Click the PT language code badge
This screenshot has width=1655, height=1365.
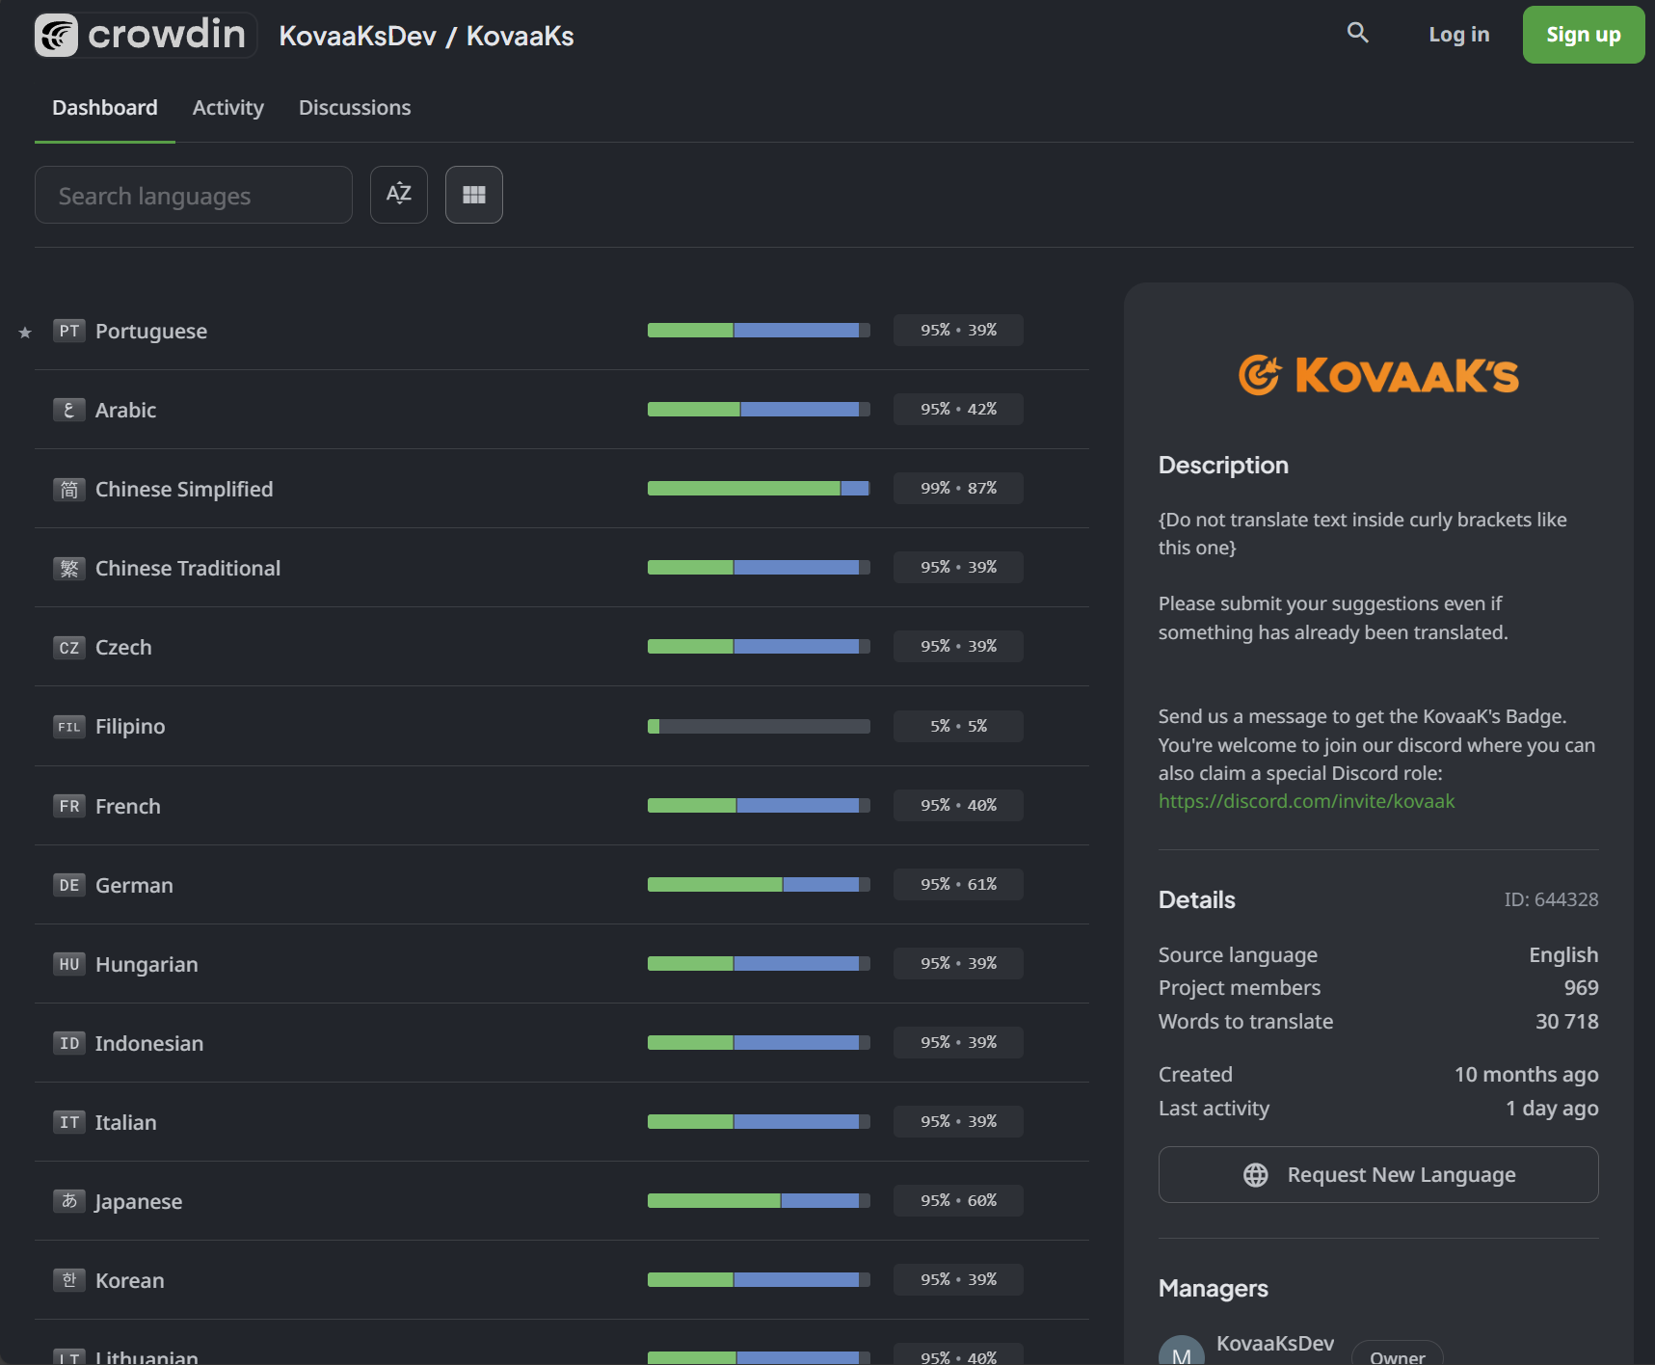pyautogui.click(x=68, y=331)
